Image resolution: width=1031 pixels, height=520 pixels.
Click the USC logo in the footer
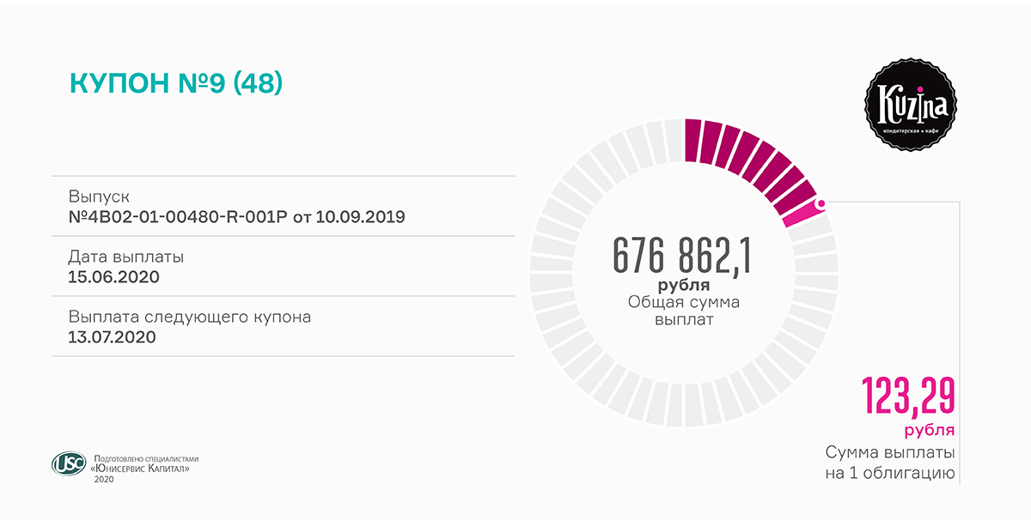(x=69, y=463)
